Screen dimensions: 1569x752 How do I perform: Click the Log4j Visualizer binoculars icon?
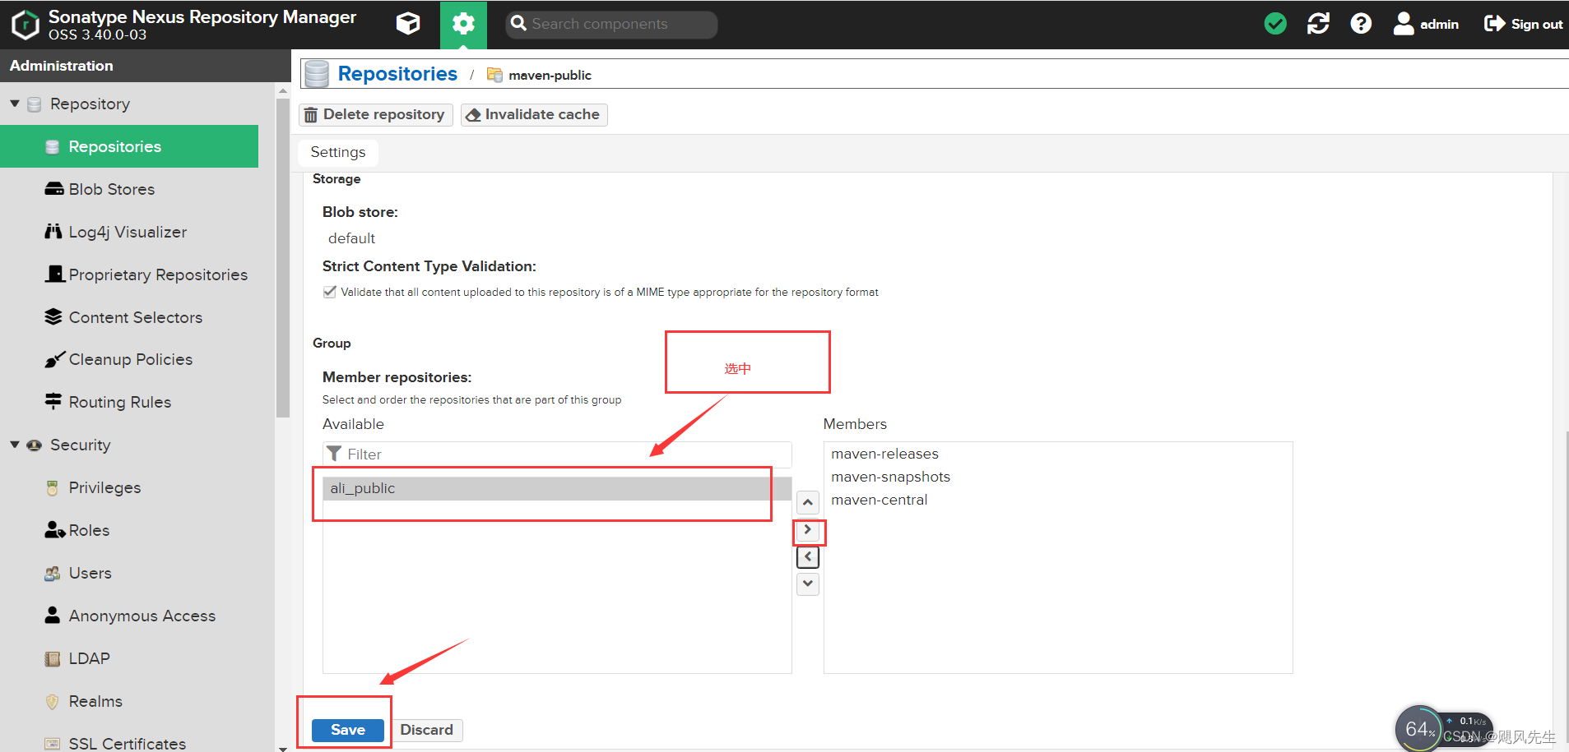[x=53, y=231]
